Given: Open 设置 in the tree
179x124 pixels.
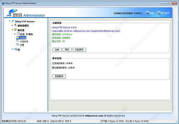Looking at the screenshot, I should (22, 45).
